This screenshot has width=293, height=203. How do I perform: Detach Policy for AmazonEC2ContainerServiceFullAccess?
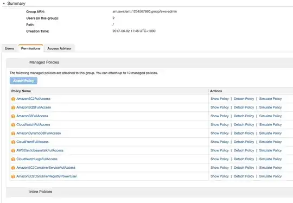[244, 168]
